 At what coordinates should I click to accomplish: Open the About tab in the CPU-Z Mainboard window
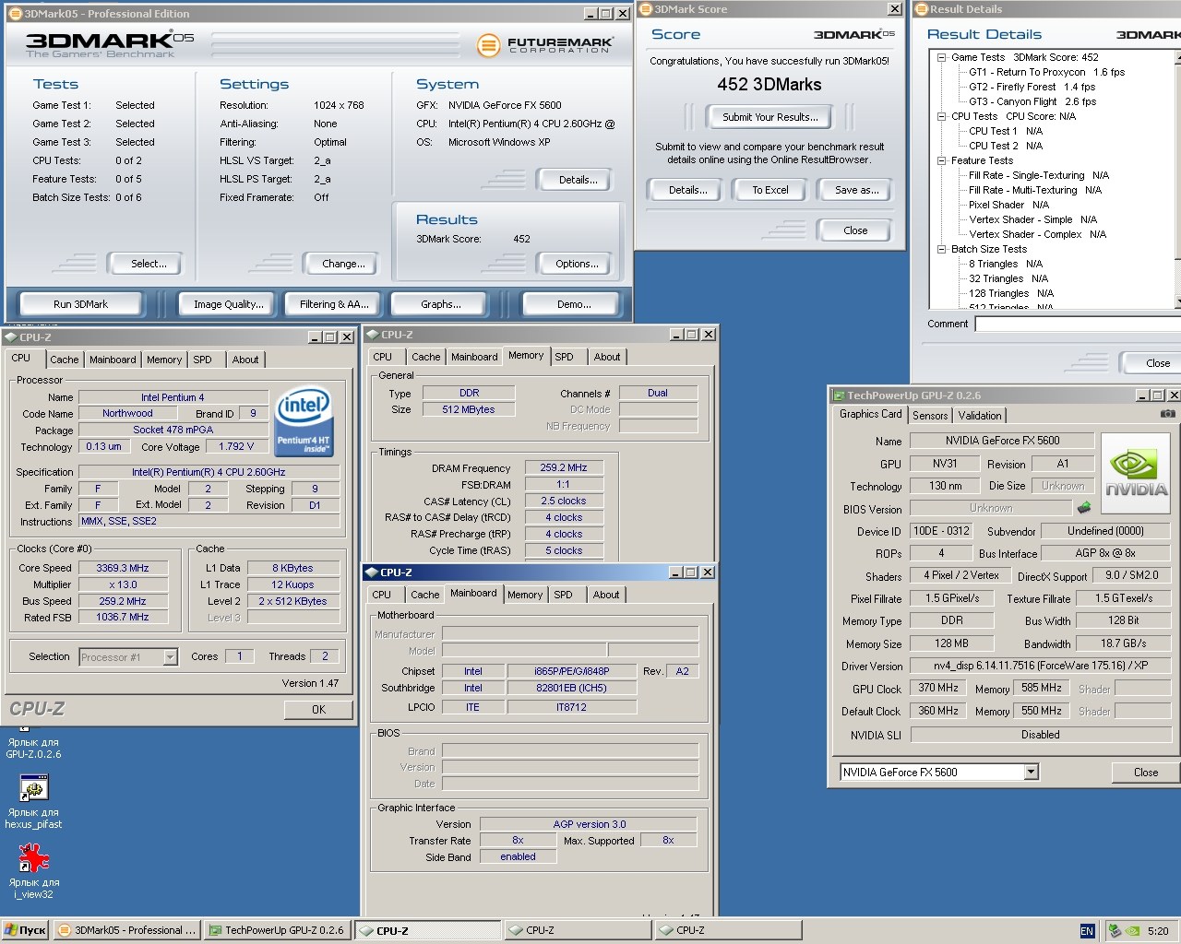click(x=606, y=595)
